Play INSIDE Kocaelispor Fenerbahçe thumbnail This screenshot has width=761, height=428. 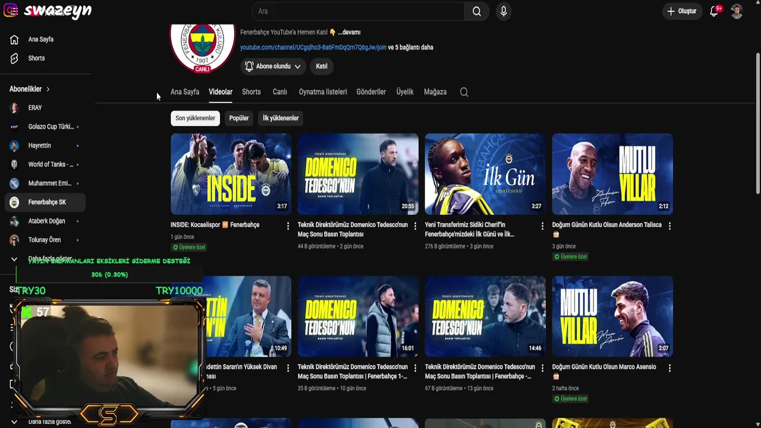231,174
